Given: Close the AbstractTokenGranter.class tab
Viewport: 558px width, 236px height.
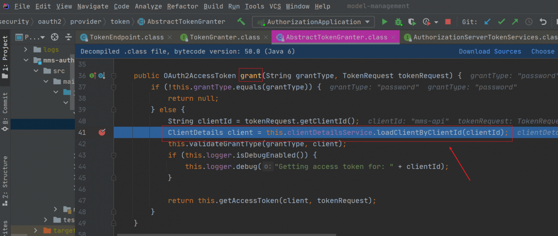Looking at the screenshot, I should pos(393,38).
